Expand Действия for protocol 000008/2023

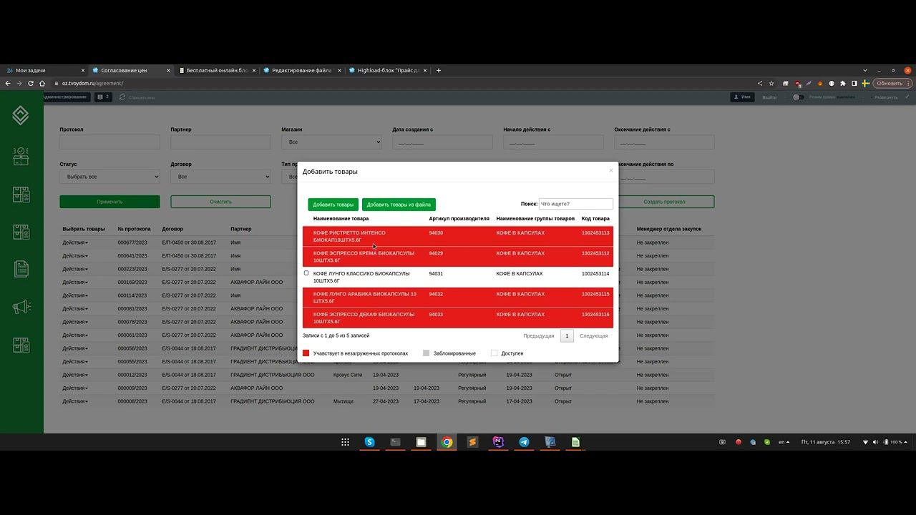(75, 401)
